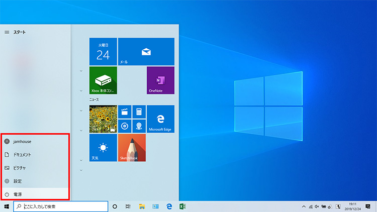Toggle the muted volume icon in the tray
The image size is (377, 212).
coord(317,206)
